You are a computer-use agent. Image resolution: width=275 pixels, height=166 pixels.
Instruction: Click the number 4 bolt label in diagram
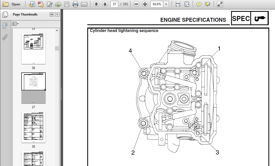pyautogui.click(x=130, y=51)
